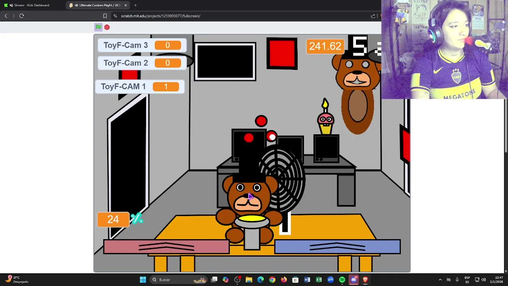Unmute the muted Kick Dashboard tab speaker
508x286 pixels.
[x=11, y=5]
